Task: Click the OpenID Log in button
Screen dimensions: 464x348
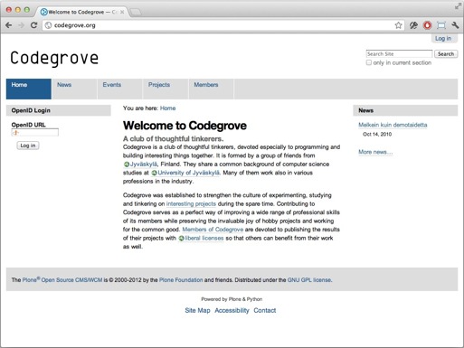Action: pyautogui.click(x=28, y=146)
